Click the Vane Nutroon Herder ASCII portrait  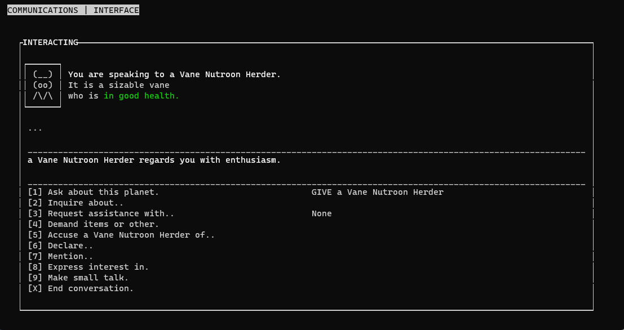tap(42, 84)
